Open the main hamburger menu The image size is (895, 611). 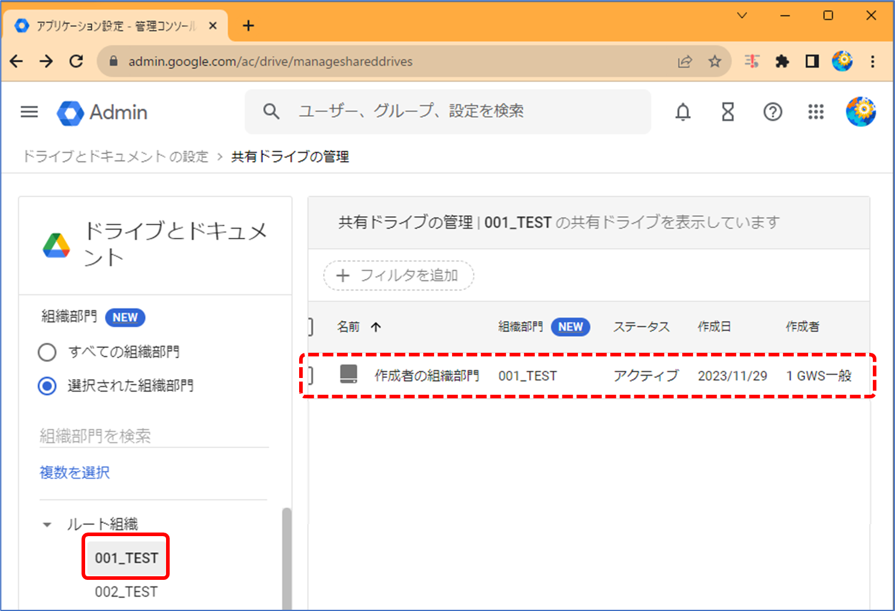point(29,112)
